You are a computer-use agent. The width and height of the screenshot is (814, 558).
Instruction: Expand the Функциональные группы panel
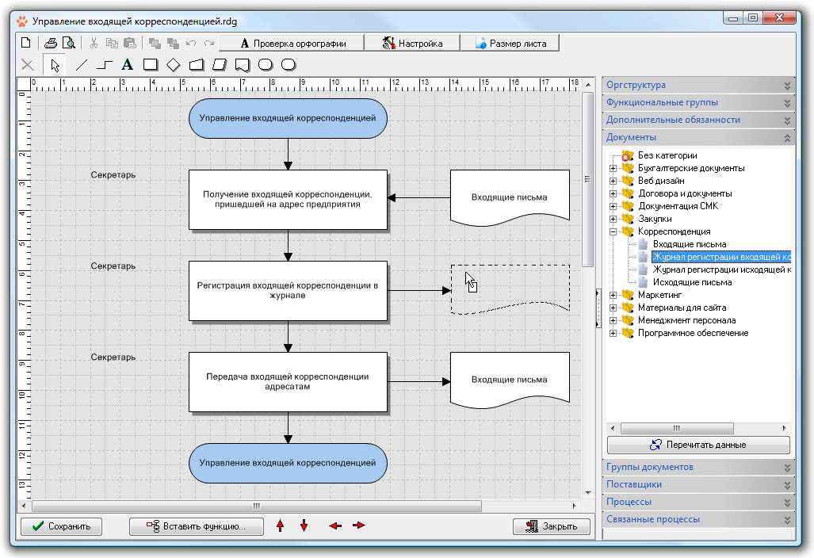[x=698, y=103]
